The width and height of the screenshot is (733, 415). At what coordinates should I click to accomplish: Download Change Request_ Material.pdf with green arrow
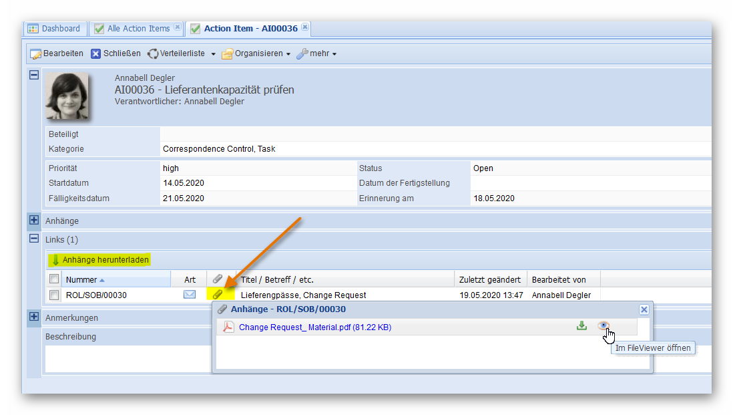581,326
